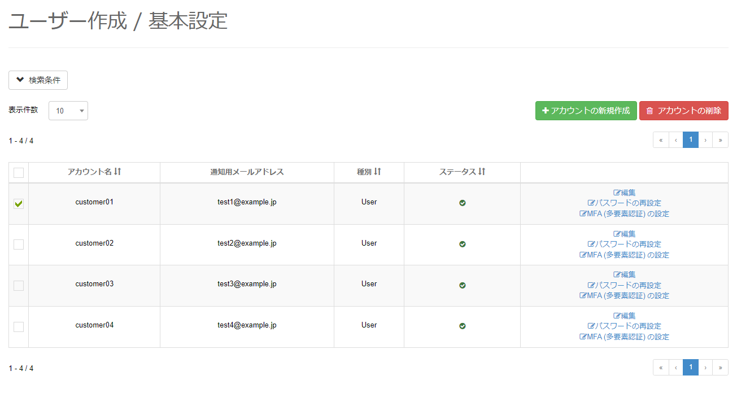737x393 pixels.
Task: Select page 1 in bottom pagination
Action: [691, 368]
